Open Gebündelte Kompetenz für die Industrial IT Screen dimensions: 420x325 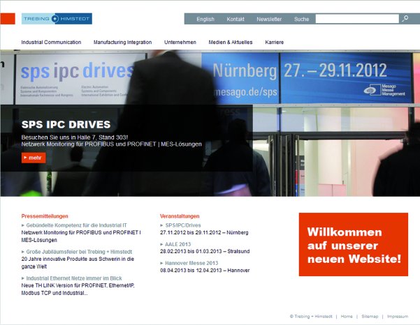tap(77, 225)
